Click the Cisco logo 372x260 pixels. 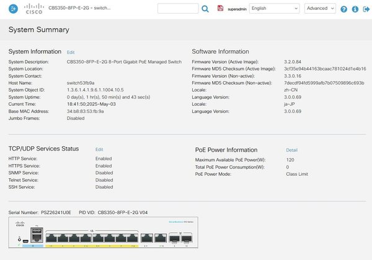pos(34,9)
